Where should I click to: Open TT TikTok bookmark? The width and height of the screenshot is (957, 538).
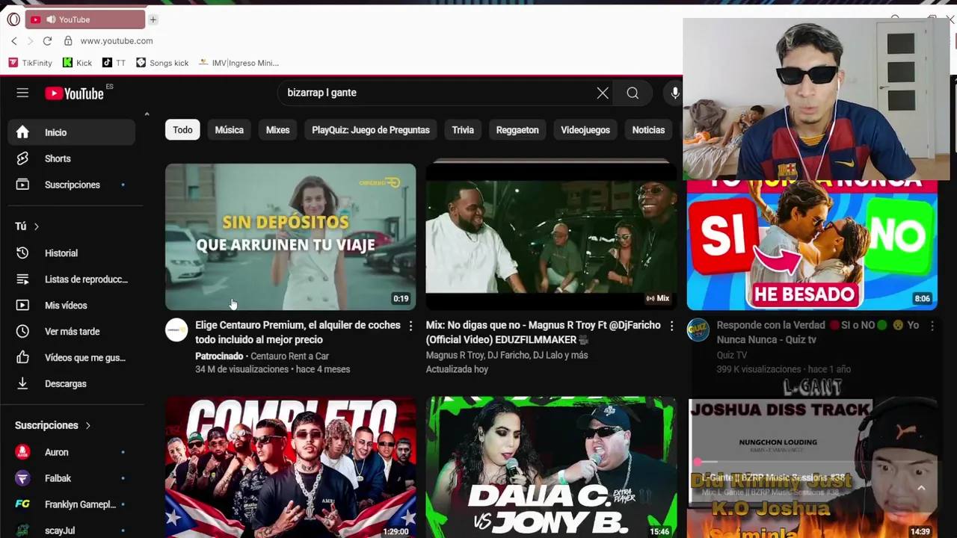click(x=114, y=63)
